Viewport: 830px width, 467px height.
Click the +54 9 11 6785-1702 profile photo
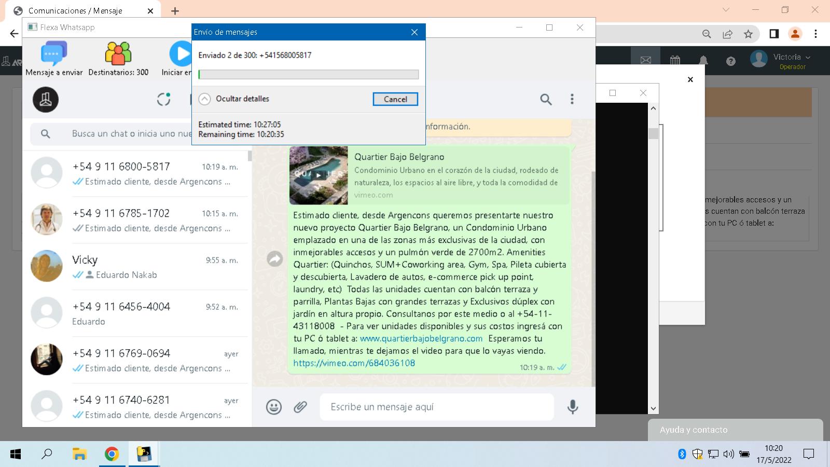coord(47,219)
